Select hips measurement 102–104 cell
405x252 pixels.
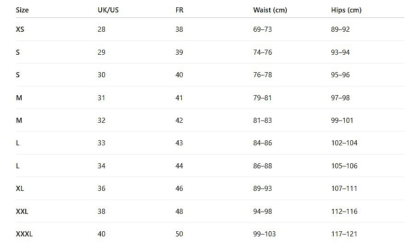344,143
